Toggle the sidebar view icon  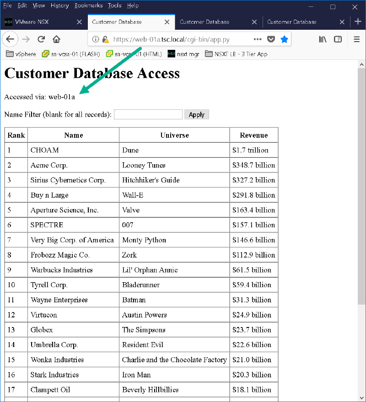click(338, 39)
